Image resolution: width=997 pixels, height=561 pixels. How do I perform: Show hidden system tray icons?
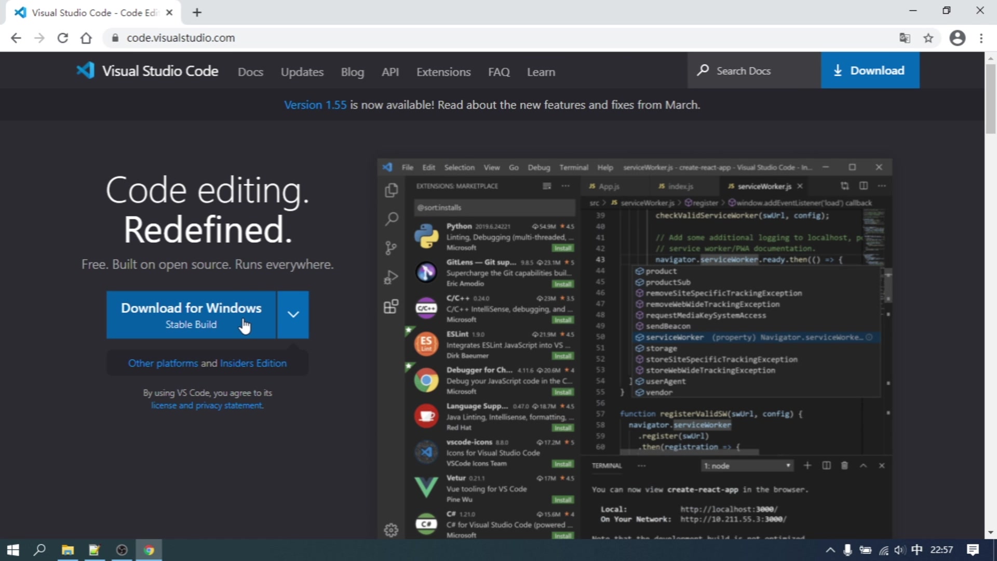(830, 550)
